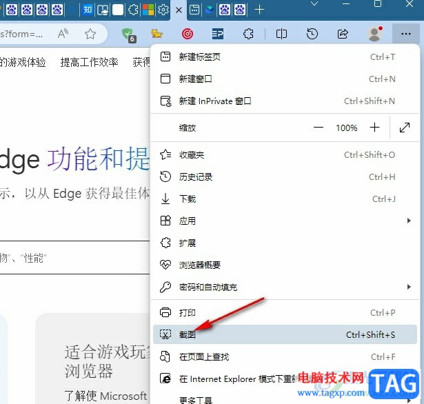Select New tab (新建标签页) menu item
Image resolution: width=424 pixels, height=404 pixels.
tap(285, 57)
